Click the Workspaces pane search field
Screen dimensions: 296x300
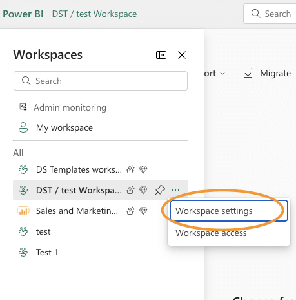pos(101,81)
